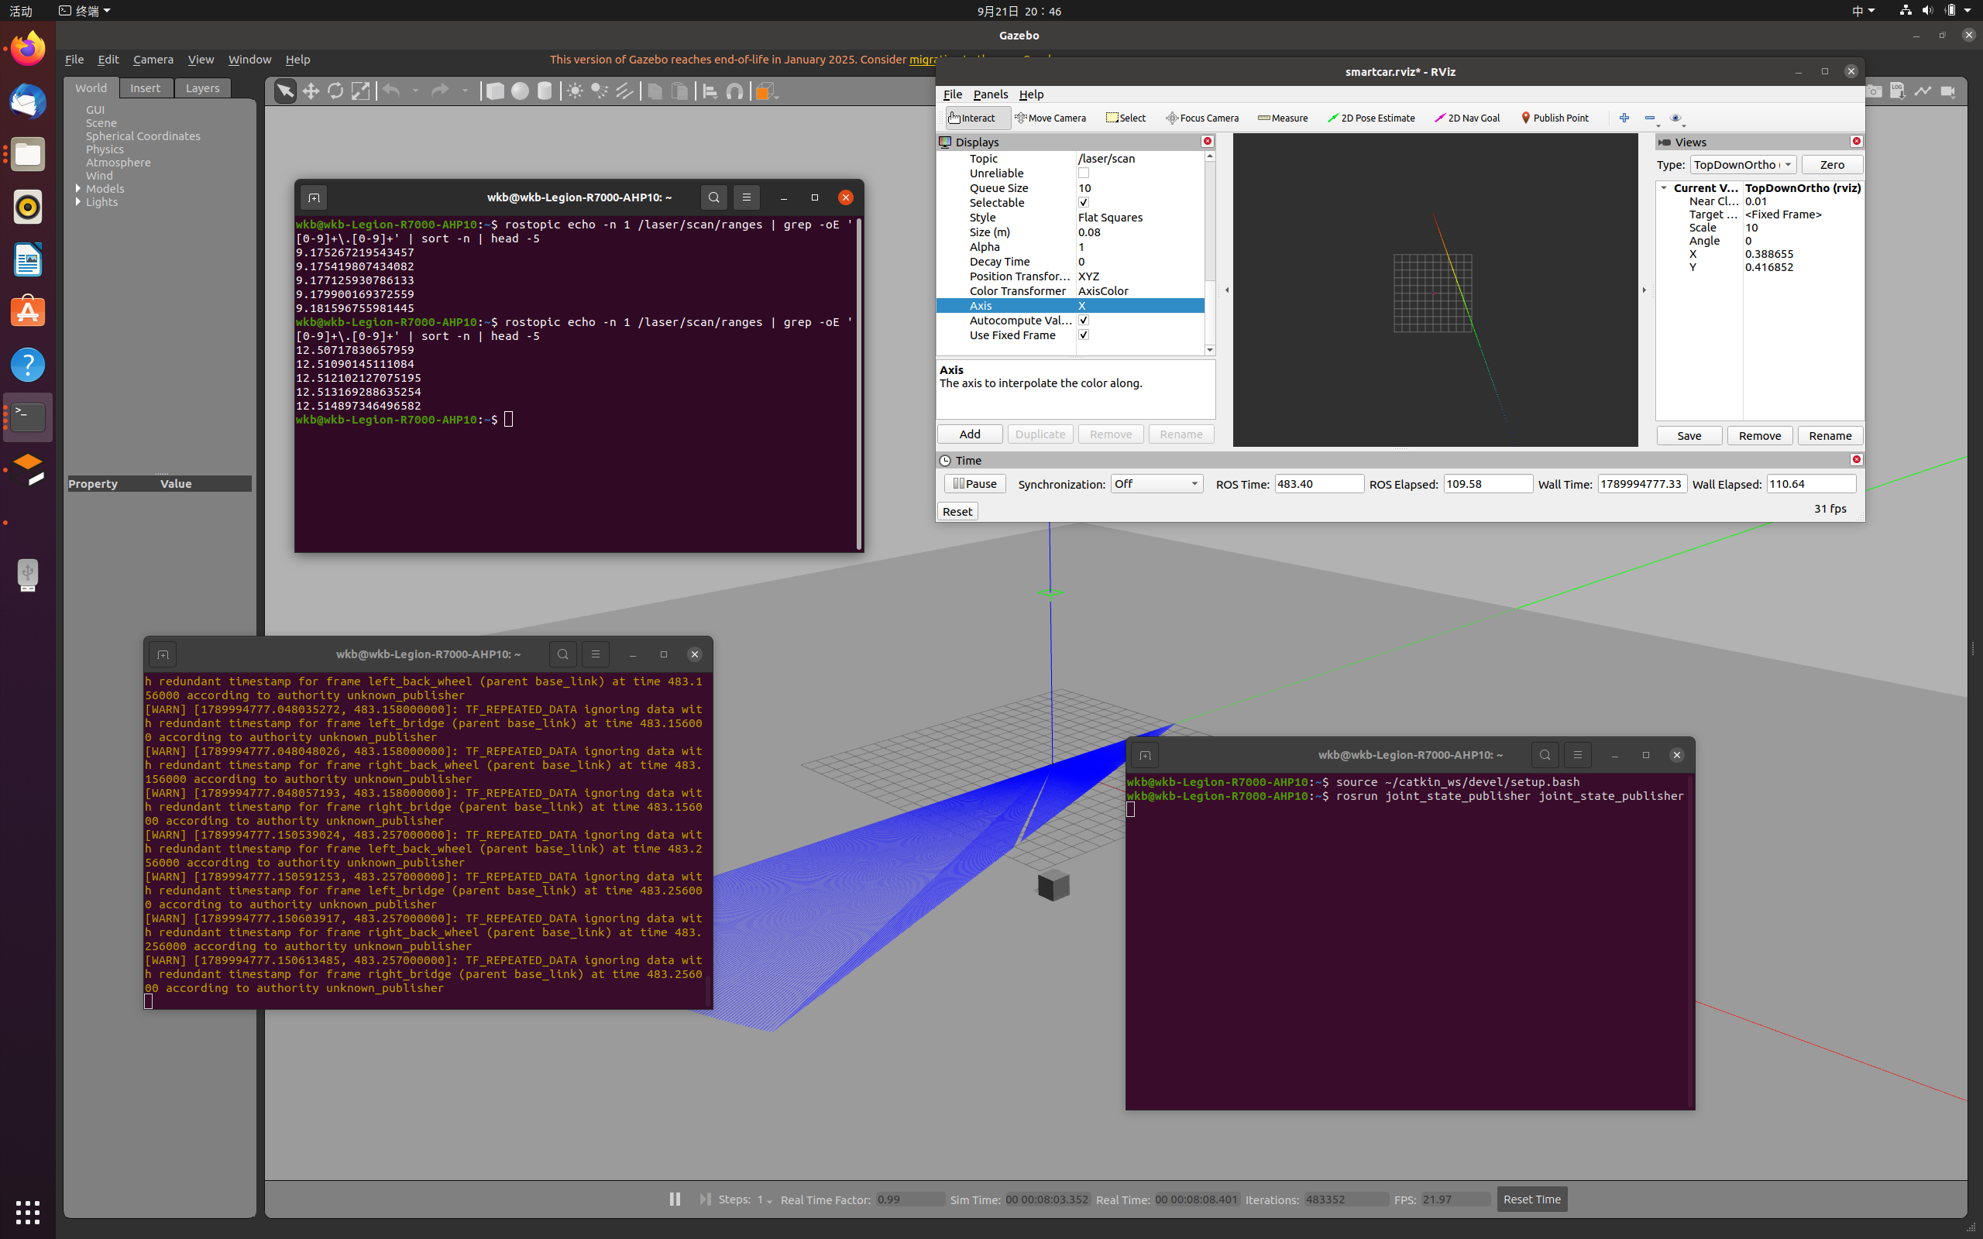Insert a sphere shape in Gazebo

[x=520, y=91]
